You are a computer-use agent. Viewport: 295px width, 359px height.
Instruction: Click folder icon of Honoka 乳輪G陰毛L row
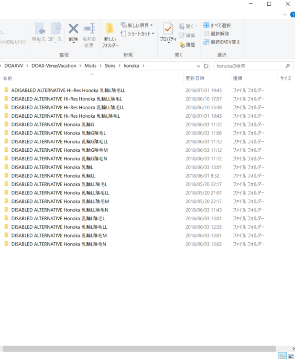coord(6,133)
